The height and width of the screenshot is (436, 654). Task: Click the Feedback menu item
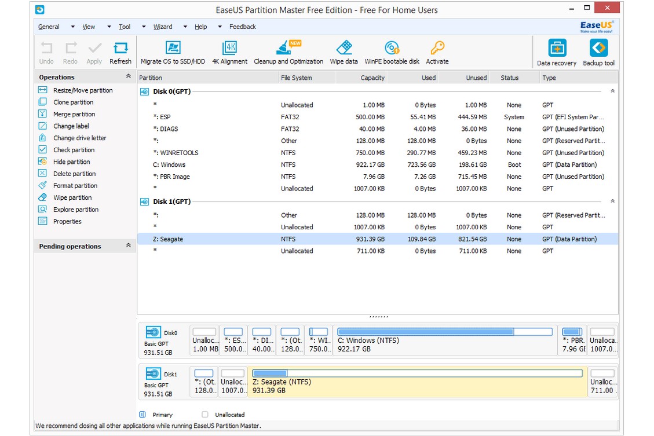243,27
